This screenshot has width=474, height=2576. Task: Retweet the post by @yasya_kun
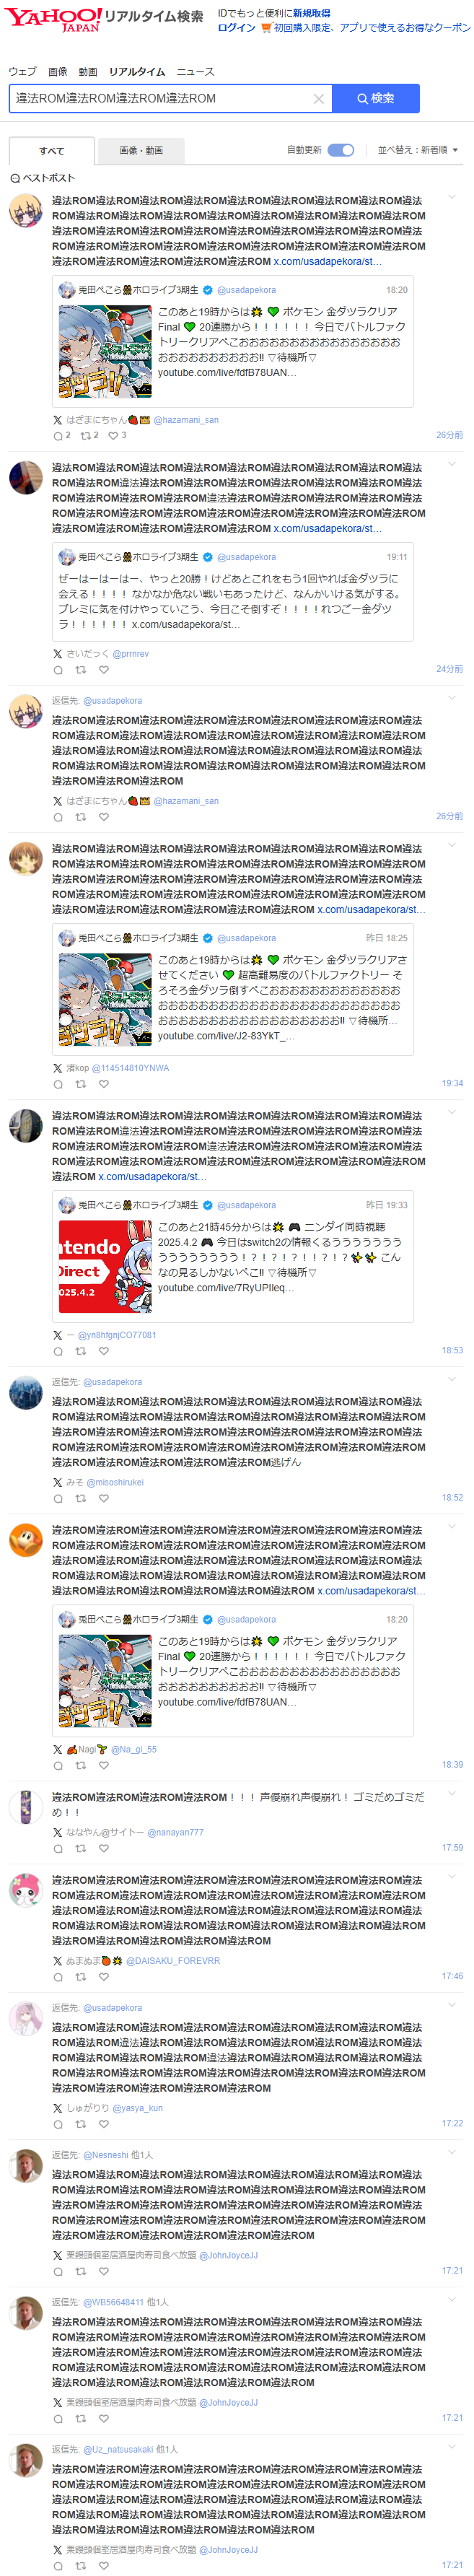click(x=80, y=2123)
